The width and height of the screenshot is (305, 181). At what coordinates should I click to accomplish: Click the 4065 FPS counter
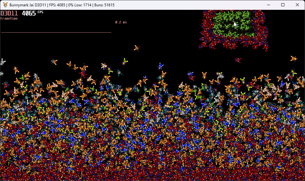point(32,13)
